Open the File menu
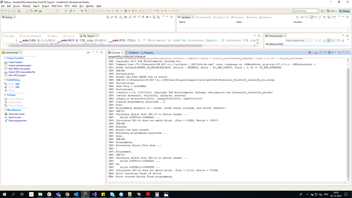This screenshot has height=198, width=352. (x=3, y=6)
